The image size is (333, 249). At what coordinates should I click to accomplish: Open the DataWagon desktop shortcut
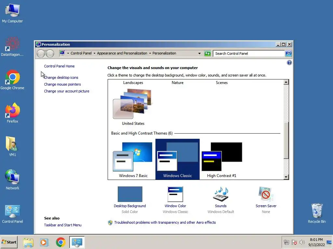(12, 47)
